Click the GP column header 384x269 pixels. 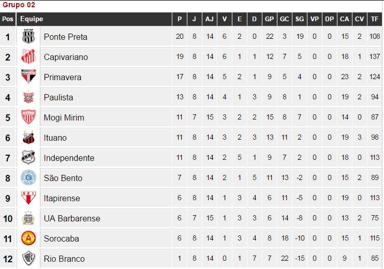tap(270, 19)
